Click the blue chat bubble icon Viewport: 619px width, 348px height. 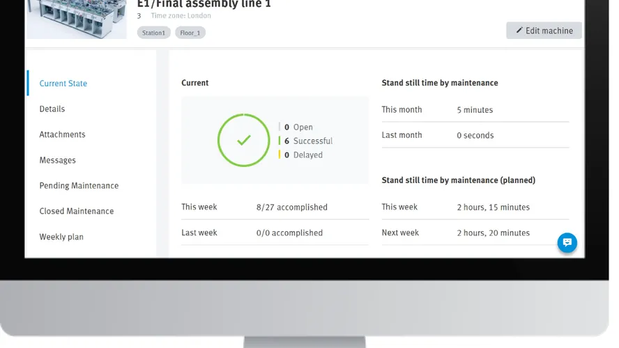(567, 242)
